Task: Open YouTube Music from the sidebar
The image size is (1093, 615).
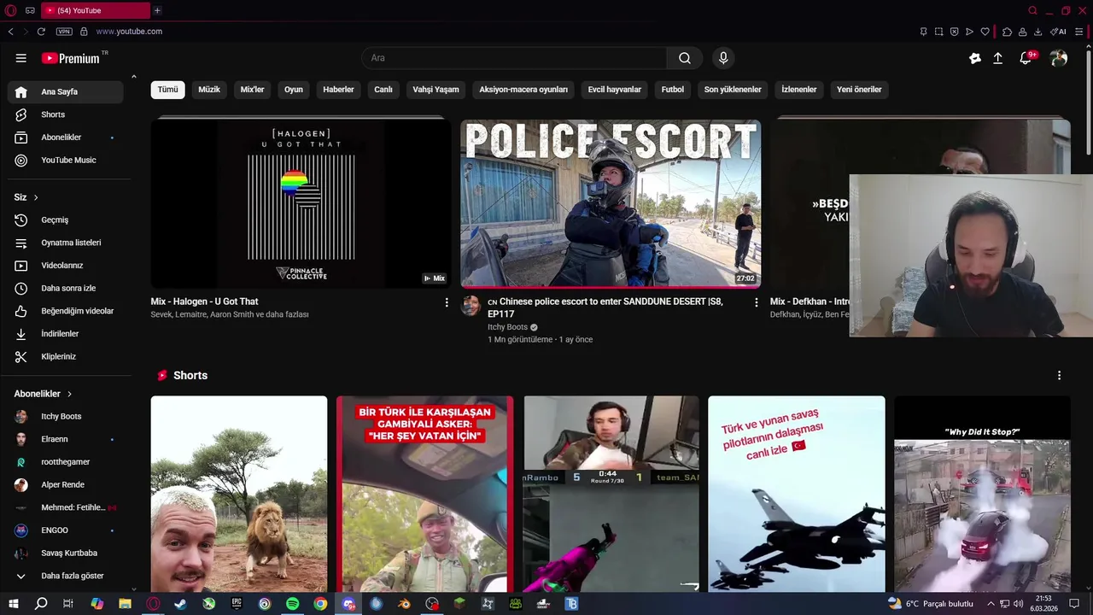Action: [x=65, y=160]
